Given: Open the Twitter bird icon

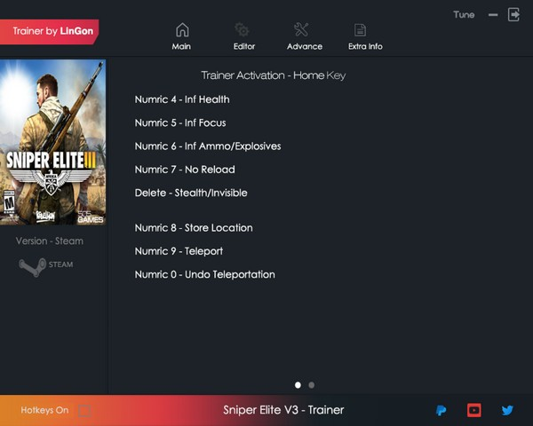Looking at the screenshot, I should coord(507,410).
